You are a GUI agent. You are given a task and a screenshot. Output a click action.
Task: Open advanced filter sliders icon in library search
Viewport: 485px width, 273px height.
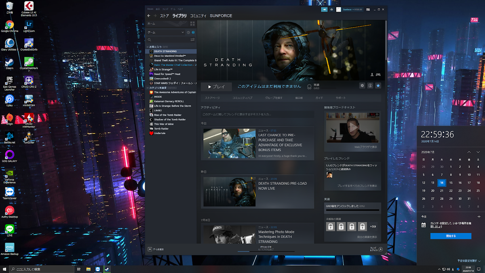click(x=192, y=40)
